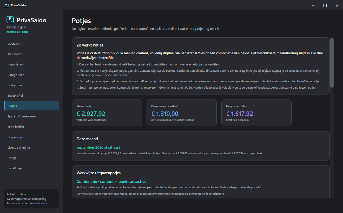Open Sparen & reserveren
Image resolution: width=343 pixels, height=213 pixels.
(x=31, y=116)
